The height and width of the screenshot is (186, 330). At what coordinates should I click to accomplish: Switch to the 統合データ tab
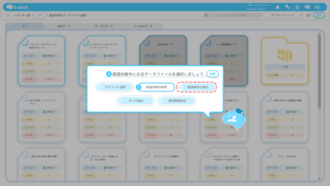pos(64,26)
